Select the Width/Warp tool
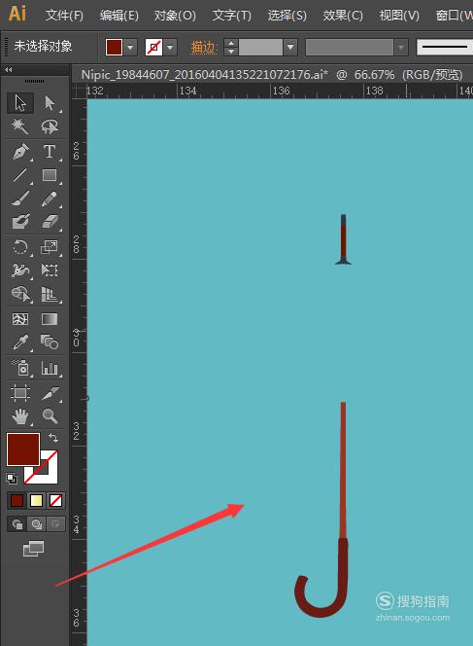473x646 pixels. point(20,270)
